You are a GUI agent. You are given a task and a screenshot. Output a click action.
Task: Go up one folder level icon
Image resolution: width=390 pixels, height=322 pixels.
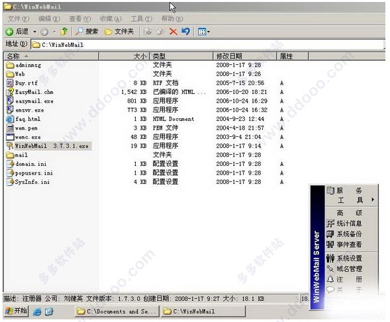[x=64, y=31]
